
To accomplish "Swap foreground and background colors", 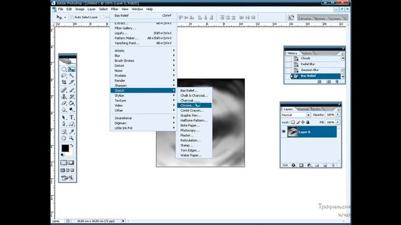I will [72, 146].
